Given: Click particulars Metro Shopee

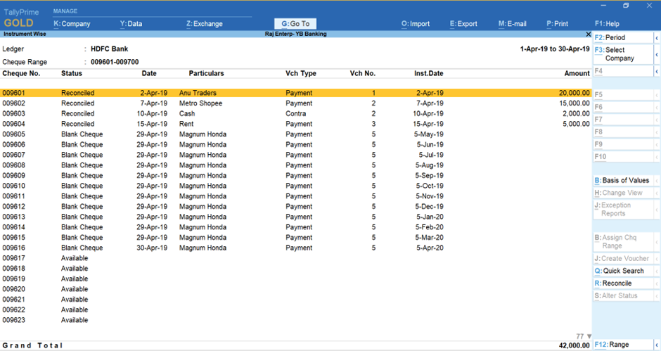Looking at the screenshot, I should click(200, 103).
